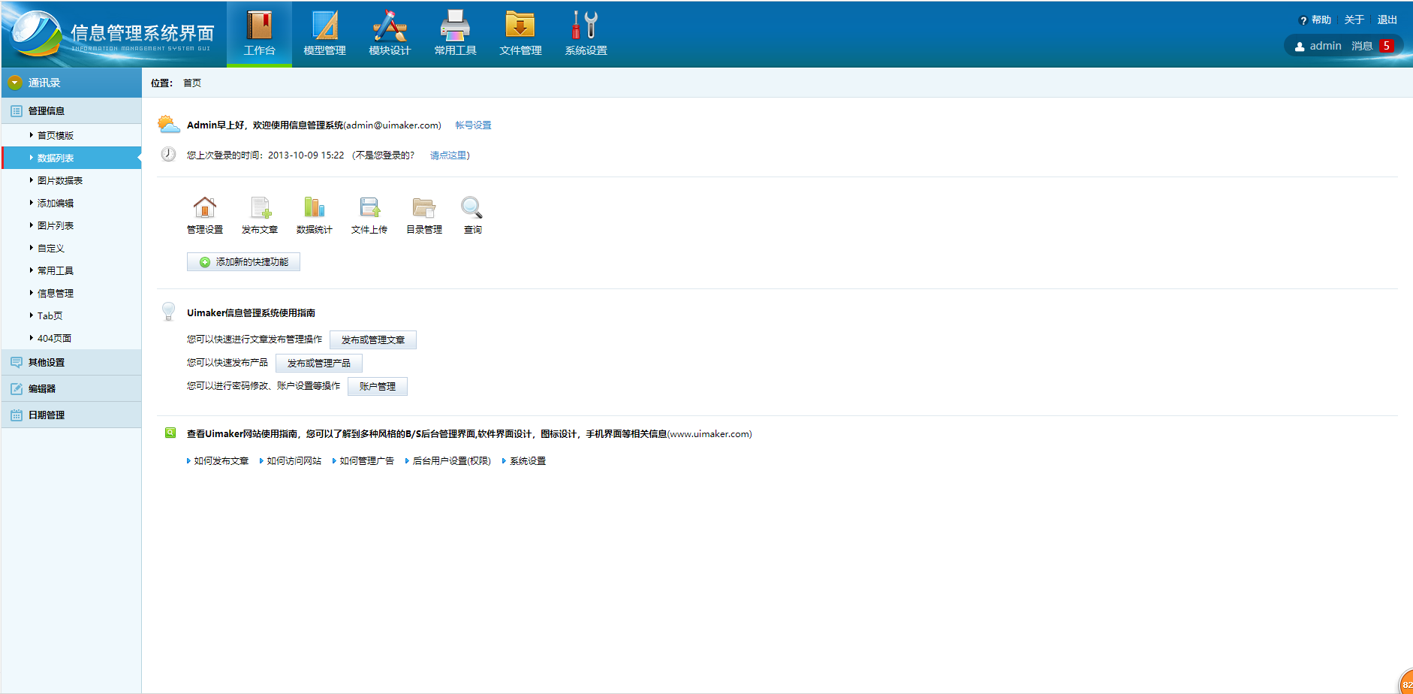Screen dimensions: 1413x694
Task: Open the 系统设置 tools icon
Action: tap(586, 25)
